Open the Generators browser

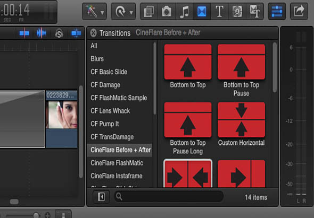click(237, 11)
